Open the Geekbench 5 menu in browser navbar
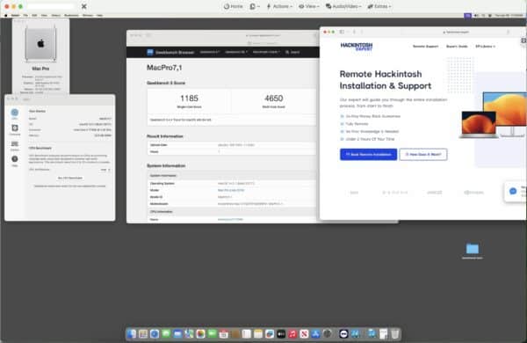This screenshot has height=343, width=527. tap(209, 52)
